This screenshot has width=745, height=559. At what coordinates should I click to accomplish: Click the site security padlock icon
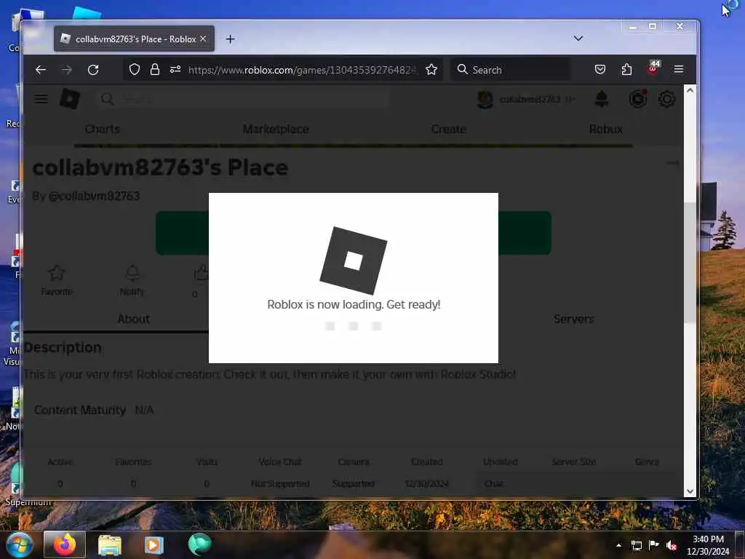pos(155,69)
